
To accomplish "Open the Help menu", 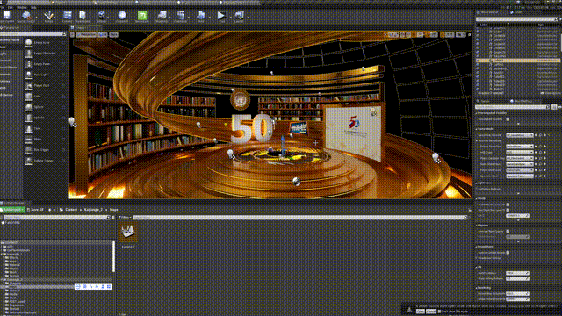I will pyautogui.click(x=33, y=7).
